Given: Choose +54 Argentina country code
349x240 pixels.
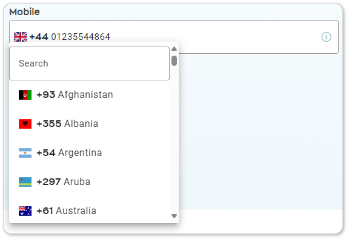Looking at the screenshot, I should coord(89,153).
